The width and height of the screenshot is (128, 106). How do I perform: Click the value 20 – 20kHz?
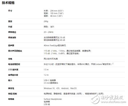click(x=49, y=32)
